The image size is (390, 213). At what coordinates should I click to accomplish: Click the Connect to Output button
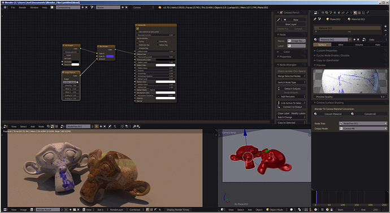click(291, 107)
